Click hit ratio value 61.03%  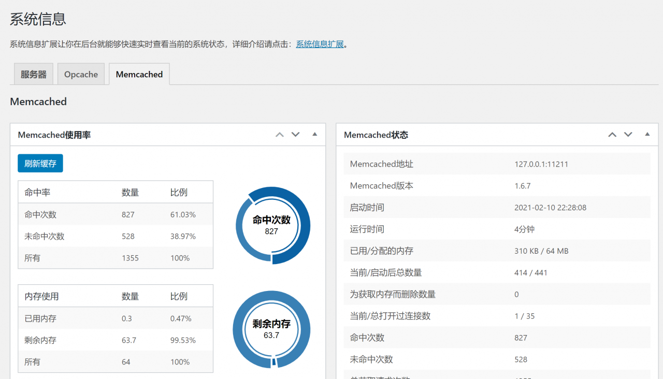point(183,214)
